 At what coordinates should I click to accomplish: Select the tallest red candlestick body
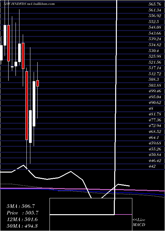click(27, 106)
